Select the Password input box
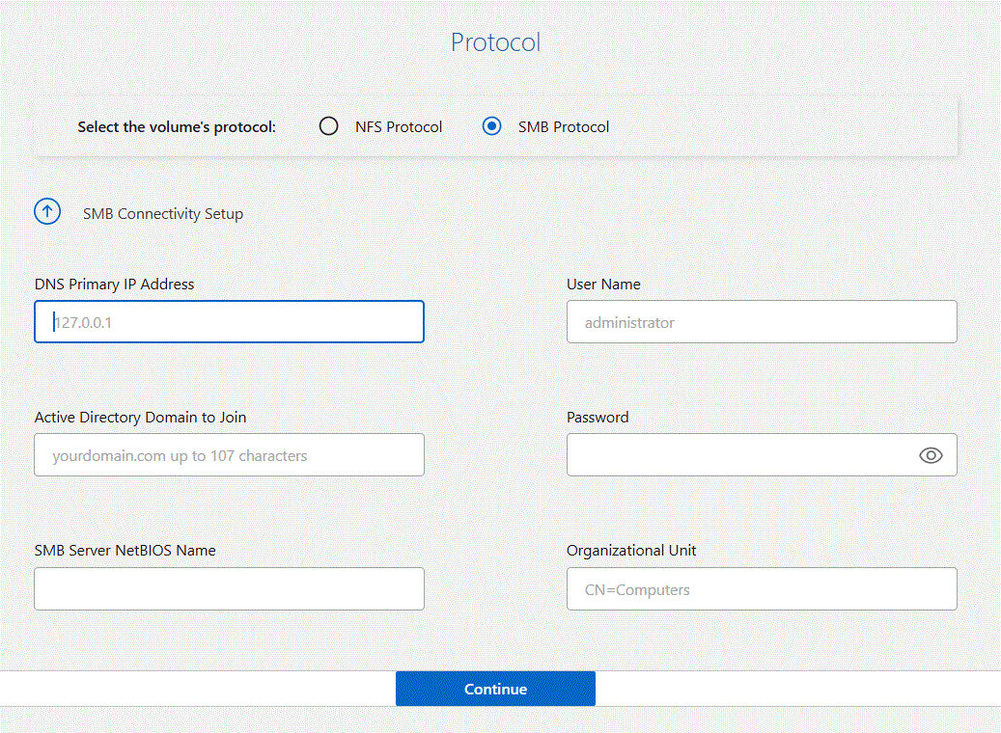The image size is (1001, 733). click(743, 454)
